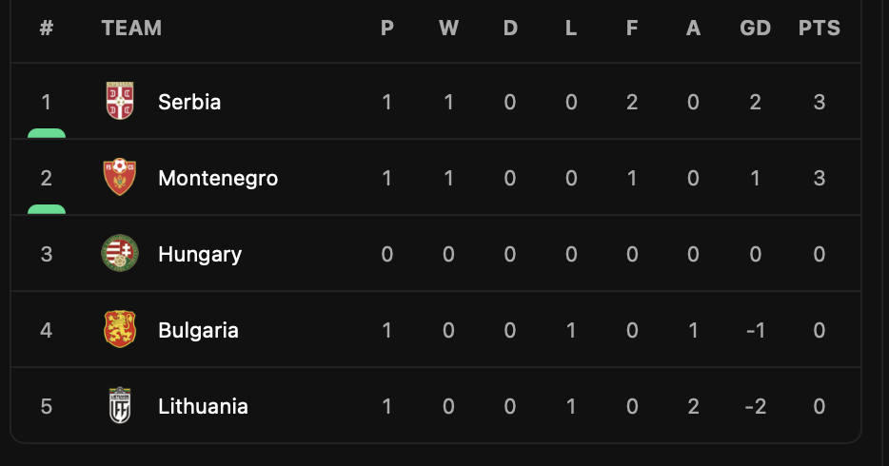Click the green qualification marker under position 1
This screenshot has height=466, width=889.
coord(47,134)
